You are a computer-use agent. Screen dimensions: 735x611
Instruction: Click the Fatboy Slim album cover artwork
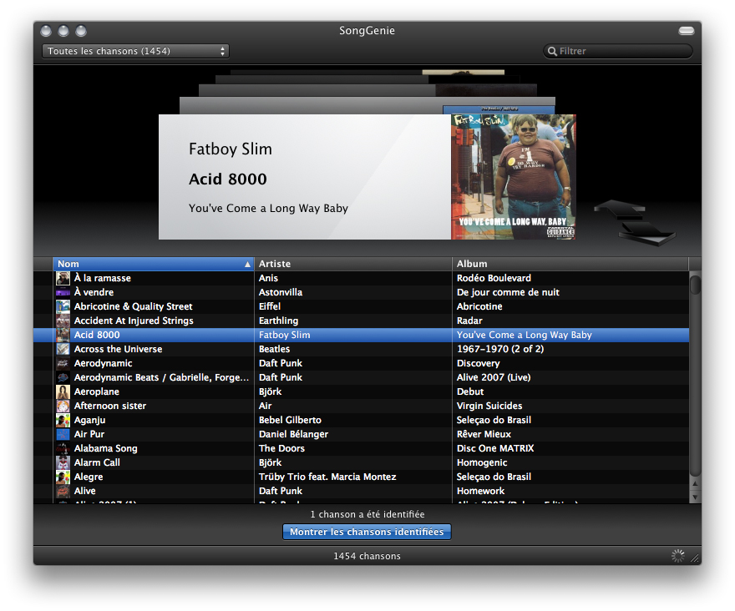[x=514, y=177]
